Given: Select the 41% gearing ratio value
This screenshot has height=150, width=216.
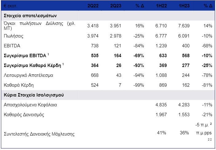Looking at the screenshot, I should 162,133.
